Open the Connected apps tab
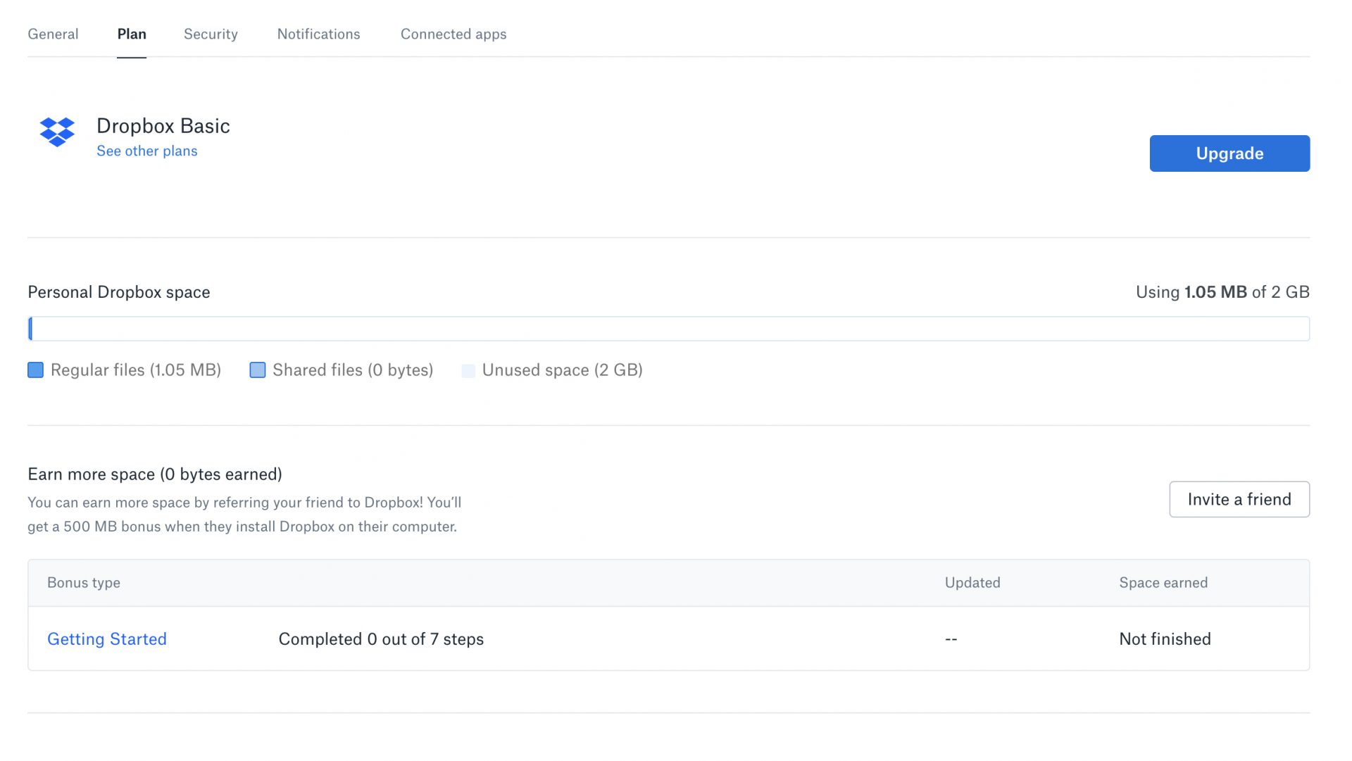 click(453, 34)
